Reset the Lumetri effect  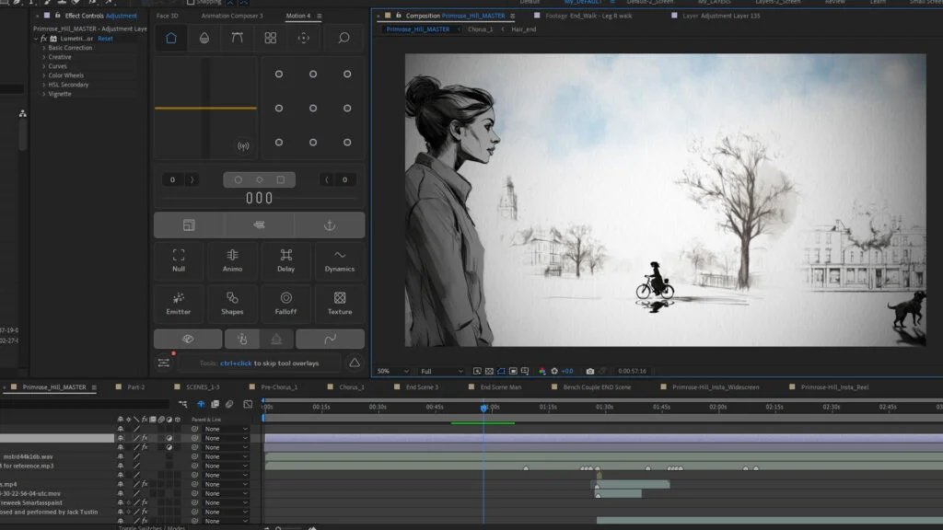105,39
